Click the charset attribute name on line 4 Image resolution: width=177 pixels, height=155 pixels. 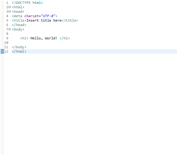tap(31, 16)
